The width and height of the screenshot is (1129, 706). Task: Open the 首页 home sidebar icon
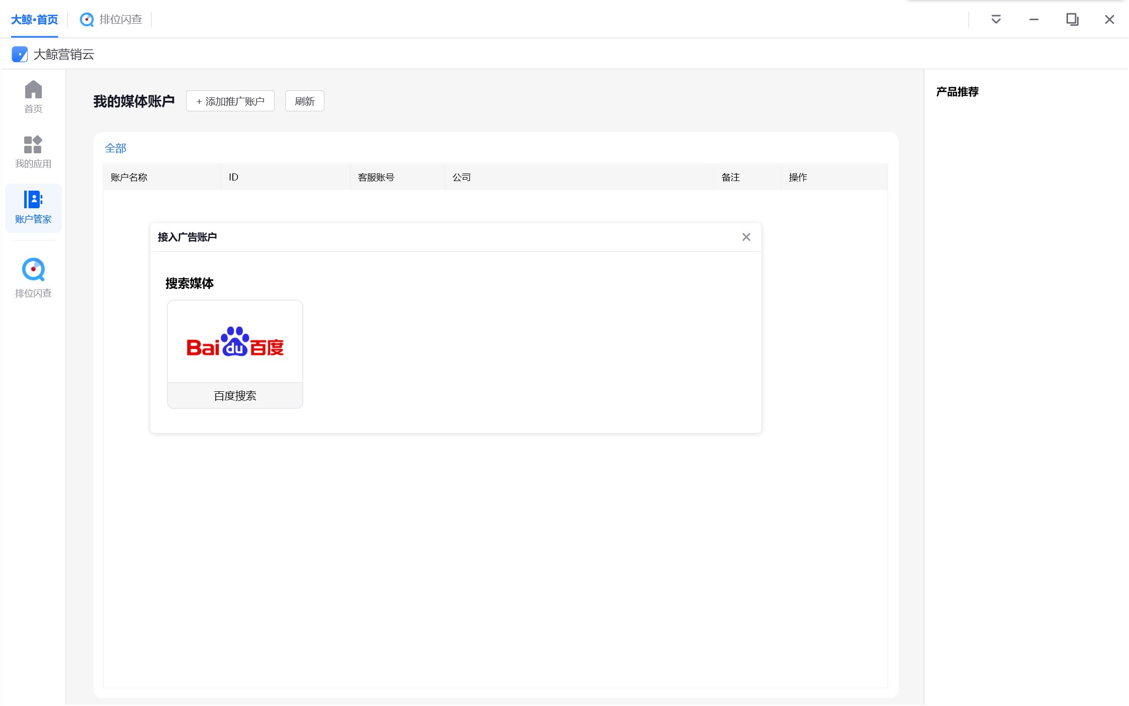coord(33,96)
